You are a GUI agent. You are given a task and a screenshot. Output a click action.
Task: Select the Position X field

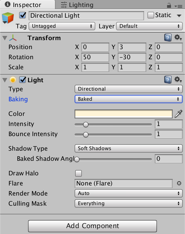(x=95, y=47)
